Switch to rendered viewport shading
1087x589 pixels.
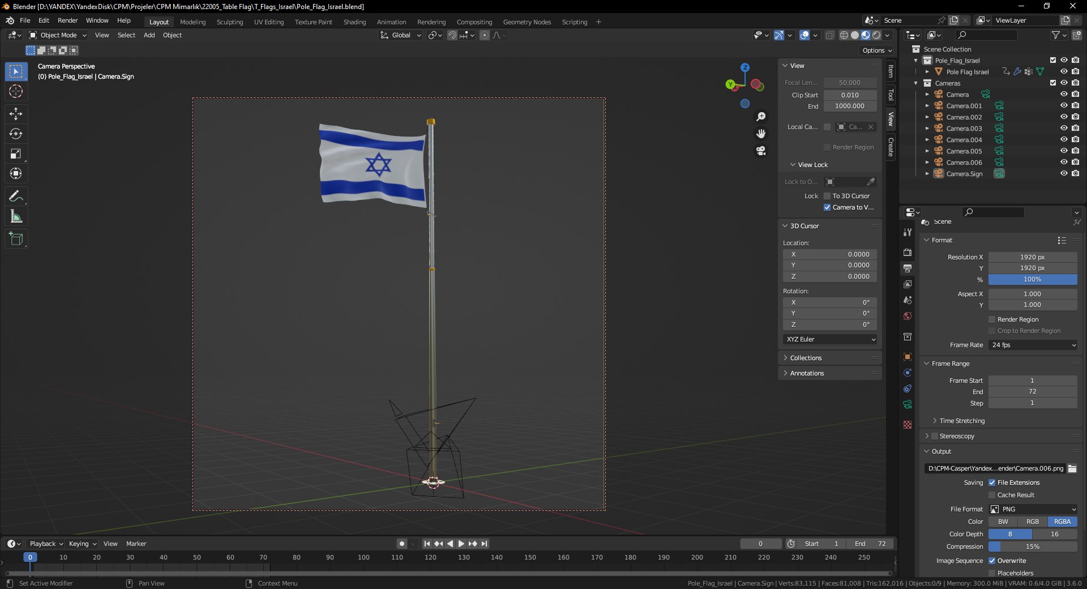[876, 35]
